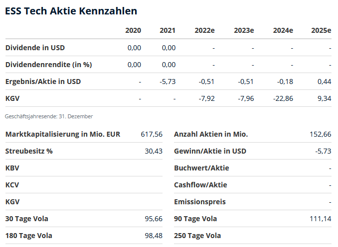Click the 2025e KGV value 9,34
The image size is (338, 247).
324,98
